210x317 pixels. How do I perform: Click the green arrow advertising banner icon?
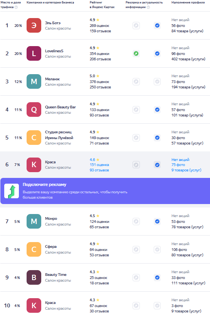(x=12, y=191)
